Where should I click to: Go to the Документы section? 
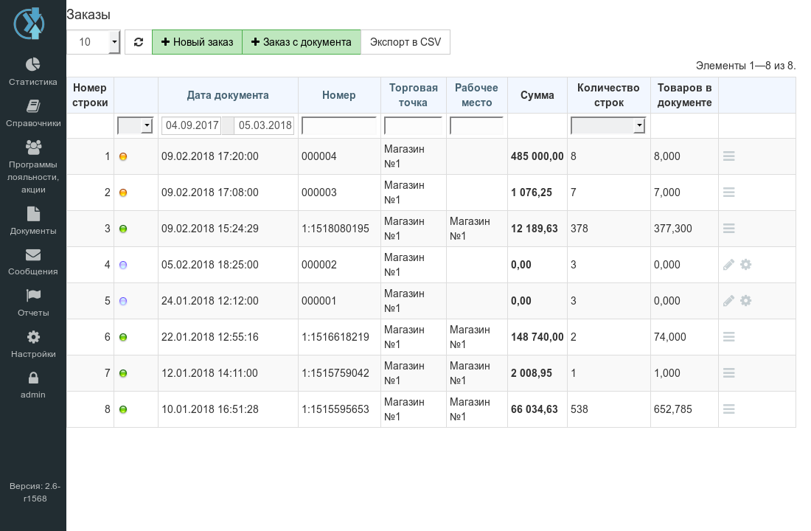33,221
